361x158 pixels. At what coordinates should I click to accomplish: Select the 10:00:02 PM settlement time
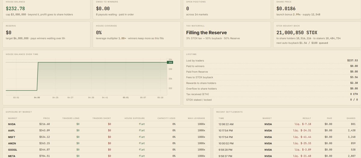[x=226, y=143]
